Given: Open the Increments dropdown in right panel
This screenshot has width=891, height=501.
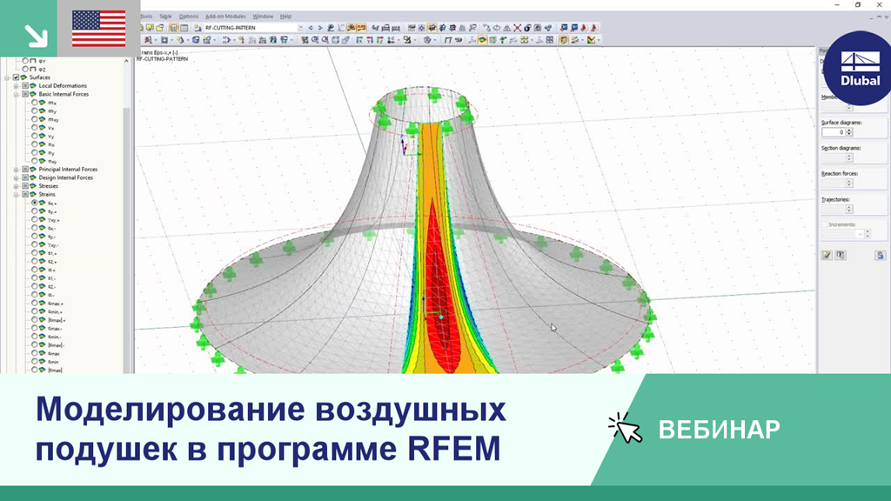Looking at the screenshot, I should pyautogui.click(x=861, y=234).
